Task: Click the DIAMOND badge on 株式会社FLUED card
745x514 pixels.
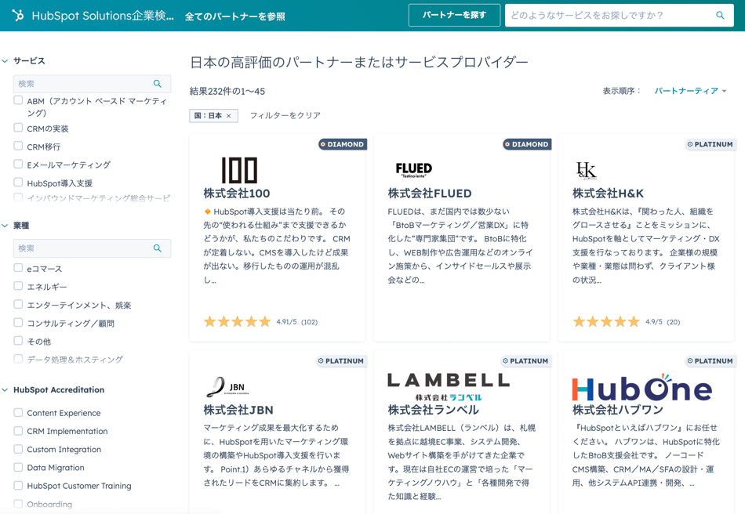Action: click(527, 144)
